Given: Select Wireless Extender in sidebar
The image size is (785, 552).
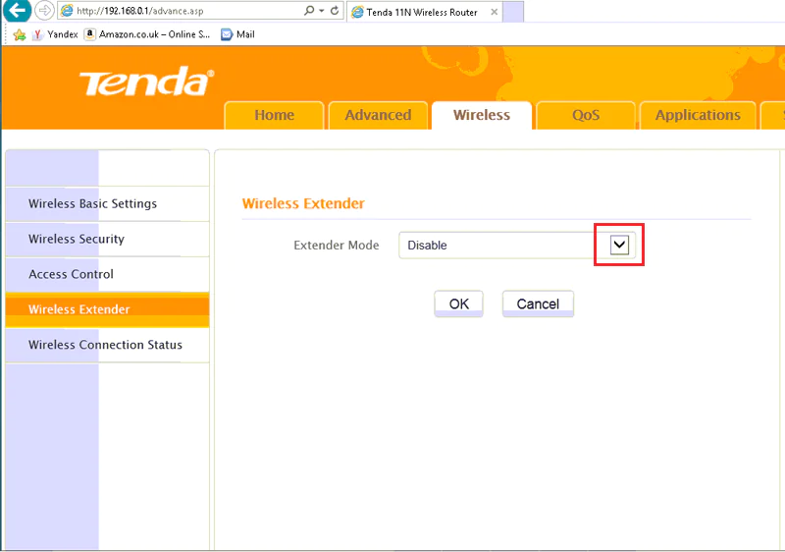Looking at the screenshot, I should [107, 309].
